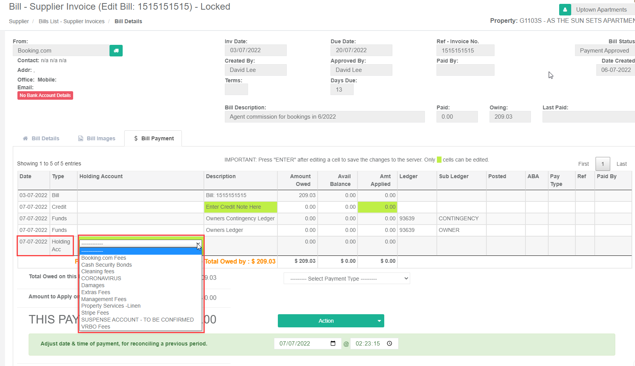635x366 pixels.
Task: Click the green supplier truck icon
Action: click(116, 51)
